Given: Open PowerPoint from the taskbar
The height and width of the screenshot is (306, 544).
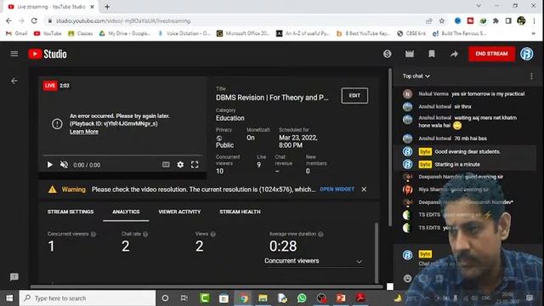Looking at the screenshot, I should point(341,298).
